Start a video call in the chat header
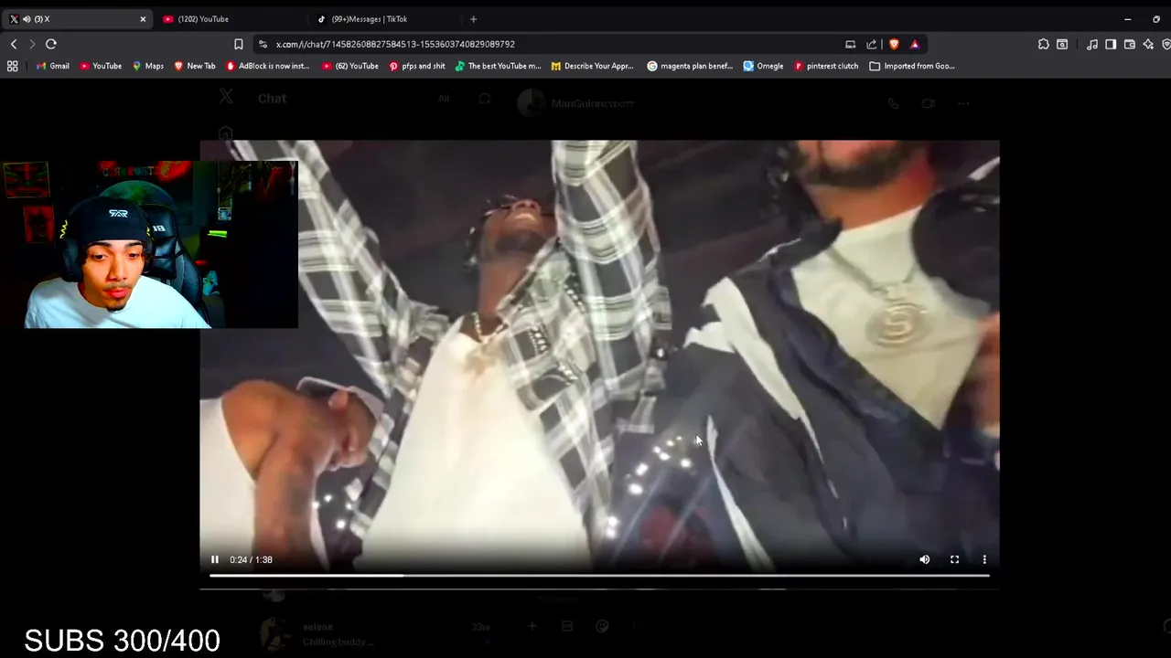This screenshot has height=658, width=1171. pyautogui.click(x=928, y=103)
